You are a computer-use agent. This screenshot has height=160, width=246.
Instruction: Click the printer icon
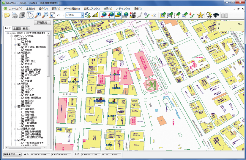pos(15,15)
